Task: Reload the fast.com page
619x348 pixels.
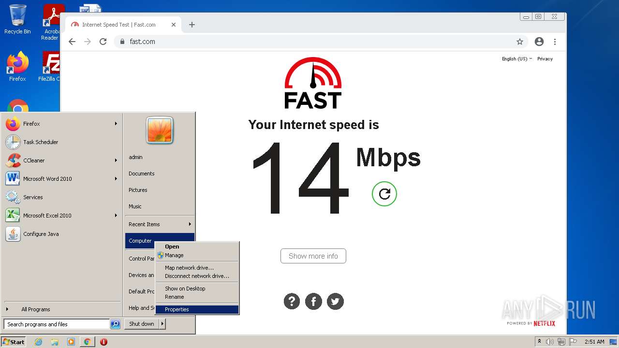Action: (x=103, y=42)
